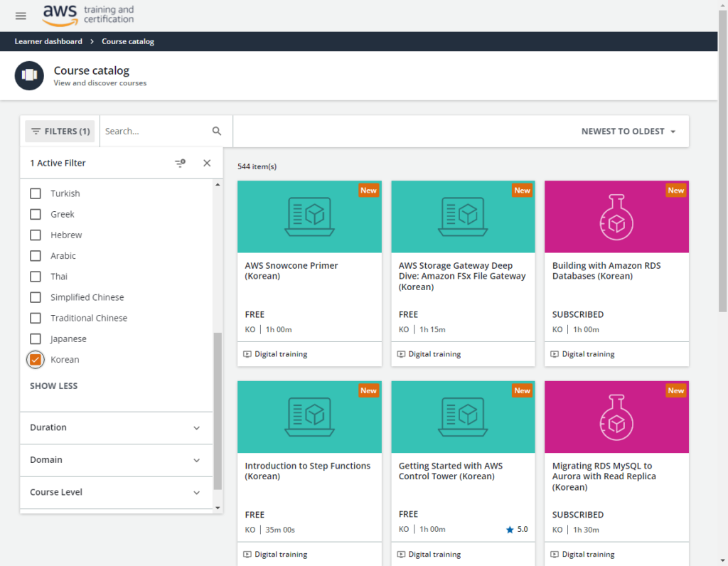Check the Traditional Chinese language filter
728x566 pixels.
pos(36,318)
